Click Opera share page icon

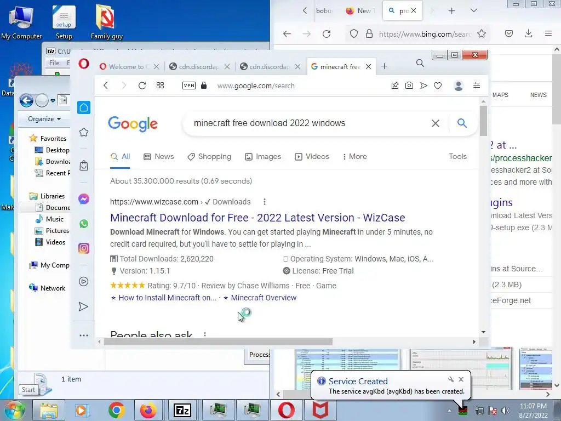(x=395, y=86)
